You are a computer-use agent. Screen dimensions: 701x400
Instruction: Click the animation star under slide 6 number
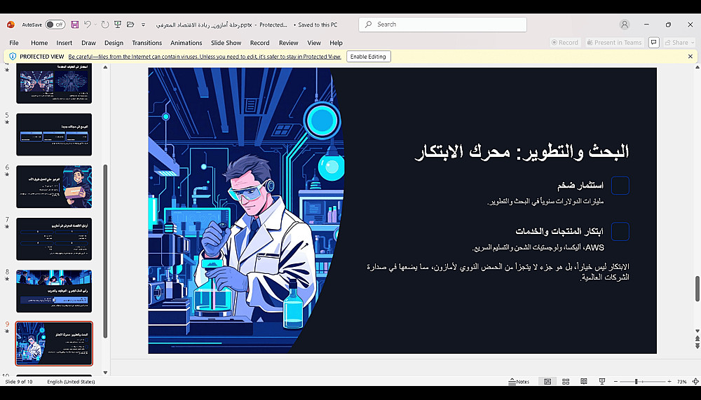[7, 174]
